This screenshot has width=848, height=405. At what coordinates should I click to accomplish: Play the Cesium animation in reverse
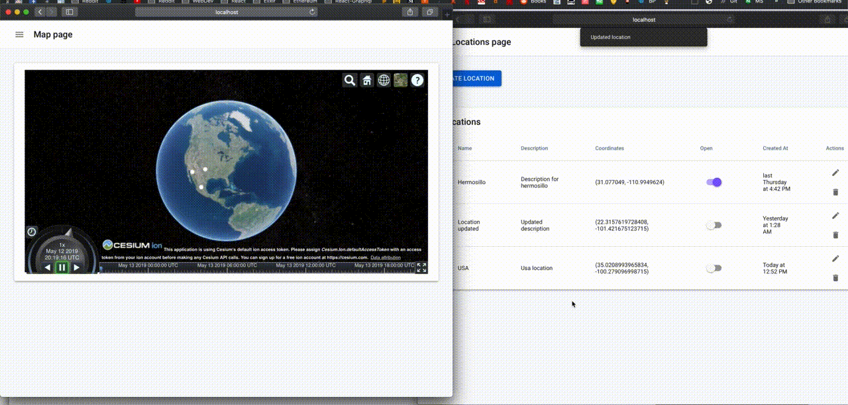[47, 267]
